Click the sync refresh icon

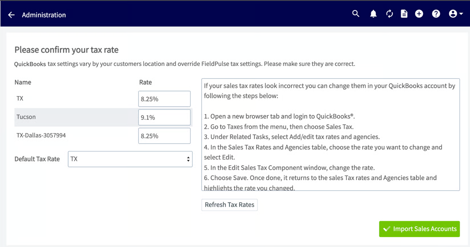click(389, 14)
